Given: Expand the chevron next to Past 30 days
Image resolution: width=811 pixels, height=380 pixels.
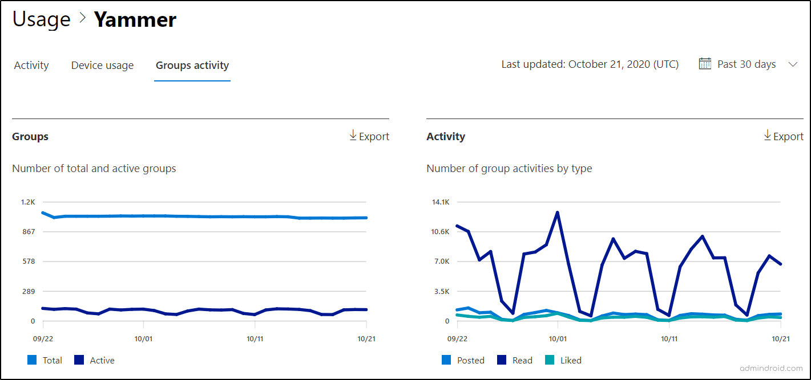Looking at the screenshot, I should pyautogui.click(x=794, y=64).
